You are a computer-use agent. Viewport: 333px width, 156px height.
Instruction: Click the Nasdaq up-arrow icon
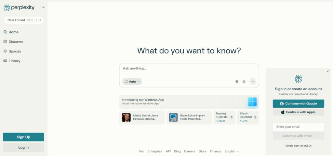click(232, 117)
